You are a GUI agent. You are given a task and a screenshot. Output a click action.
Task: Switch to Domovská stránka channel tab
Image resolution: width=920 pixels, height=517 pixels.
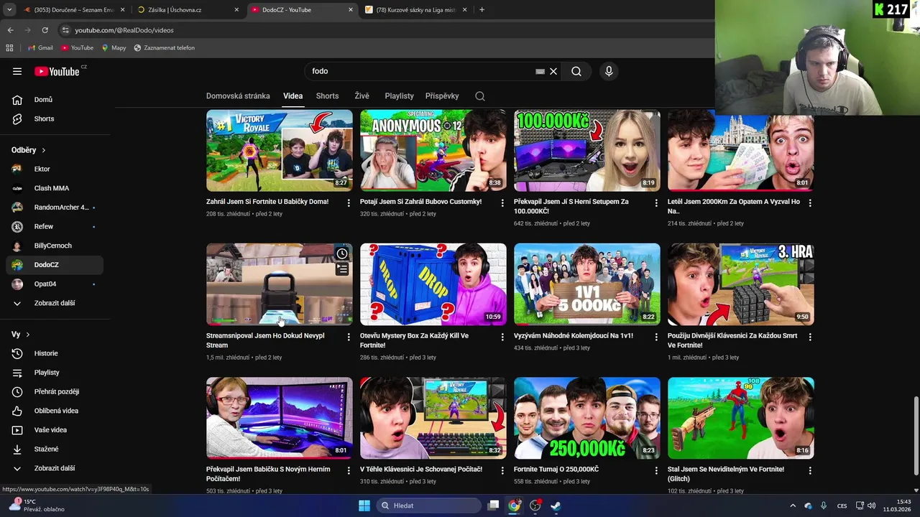(238, 96)
